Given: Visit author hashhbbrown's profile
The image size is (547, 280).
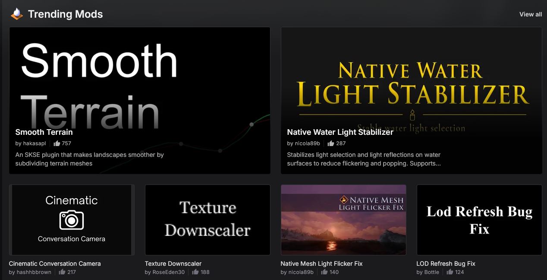Looking at the screenshot, I should click(34, 272).
